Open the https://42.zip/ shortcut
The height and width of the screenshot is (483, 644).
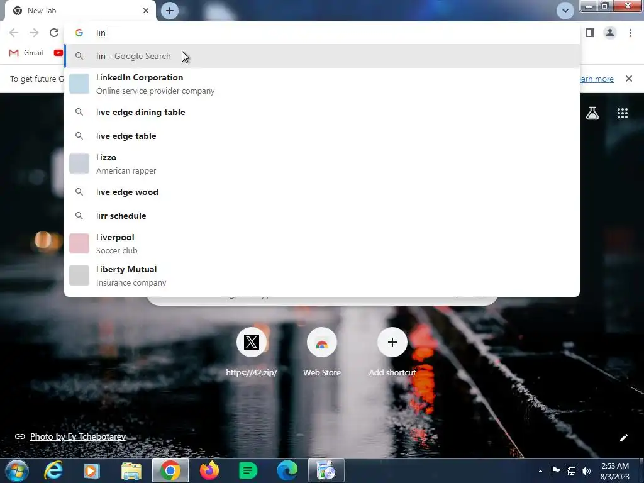252,352
